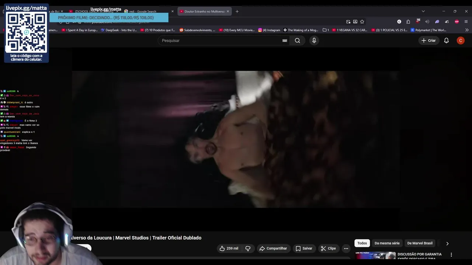The image size is (472, 265).
Task: Open Polymarket | The Worl... bookmark
Action: (428, 30)
